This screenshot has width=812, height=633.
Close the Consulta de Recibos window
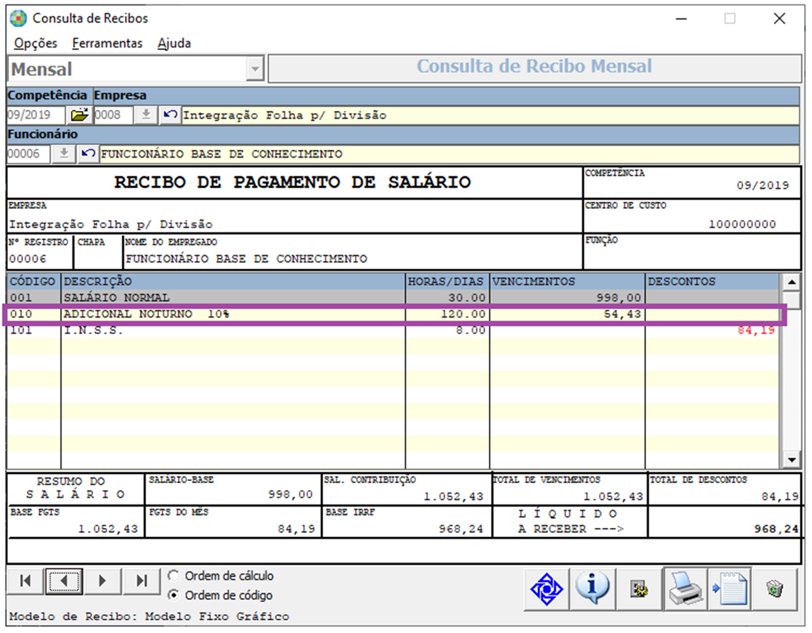[x=779, y=18]
